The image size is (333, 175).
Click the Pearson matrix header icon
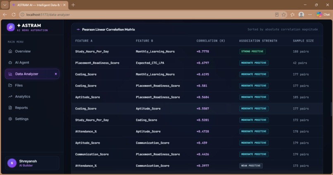tap(78, 29)
